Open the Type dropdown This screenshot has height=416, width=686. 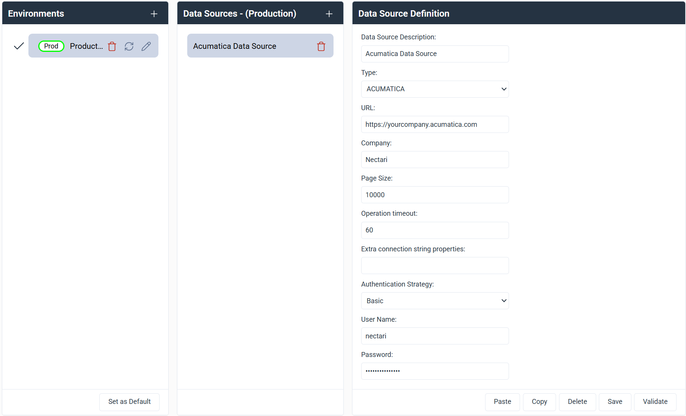[434, 89]
